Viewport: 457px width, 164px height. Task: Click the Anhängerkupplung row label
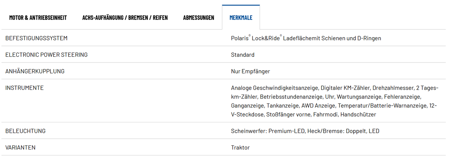pyautogui.click(x=35, y=71)
